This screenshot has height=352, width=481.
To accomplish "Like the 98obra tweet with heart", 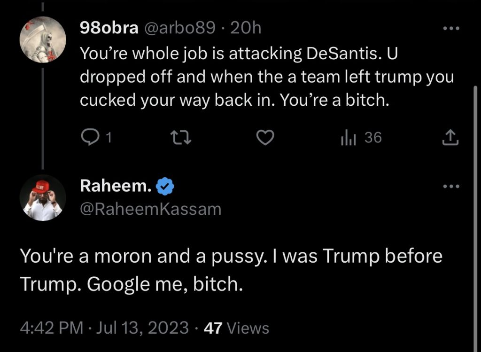I will pyautogui.click(x=266, y=137).
